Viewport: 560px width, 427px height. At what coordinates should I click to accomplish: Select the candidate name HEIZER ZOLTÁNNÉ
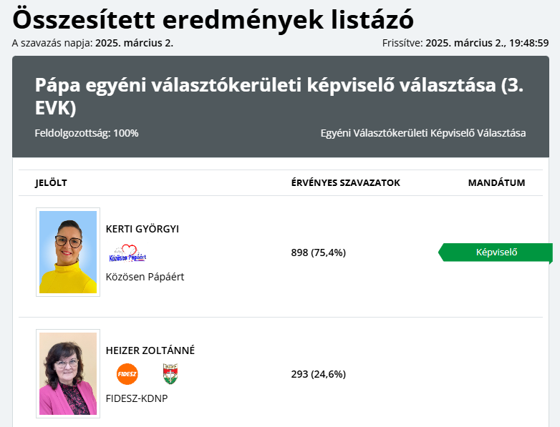[x=150, y=350]
